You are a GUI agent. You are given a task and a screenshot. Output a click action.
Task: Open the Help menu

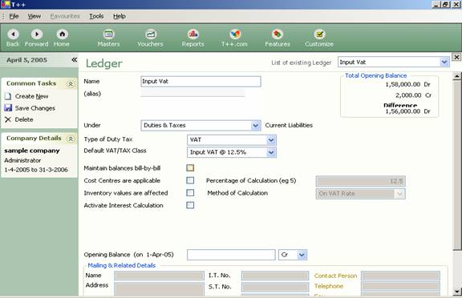click(120, 16)
